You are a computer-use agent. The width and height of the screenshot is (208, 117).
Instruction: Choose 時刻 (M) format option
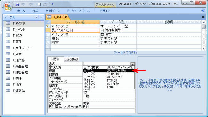tap(109, 84)
